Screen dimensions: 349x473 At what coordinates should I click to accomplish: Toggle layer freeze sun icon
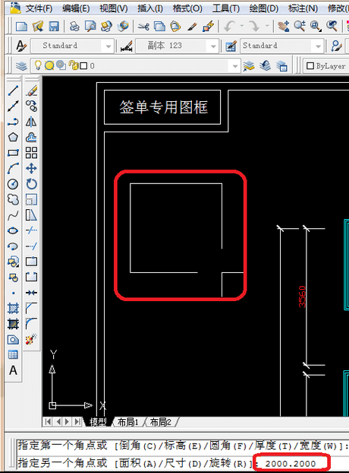(49, 65)
